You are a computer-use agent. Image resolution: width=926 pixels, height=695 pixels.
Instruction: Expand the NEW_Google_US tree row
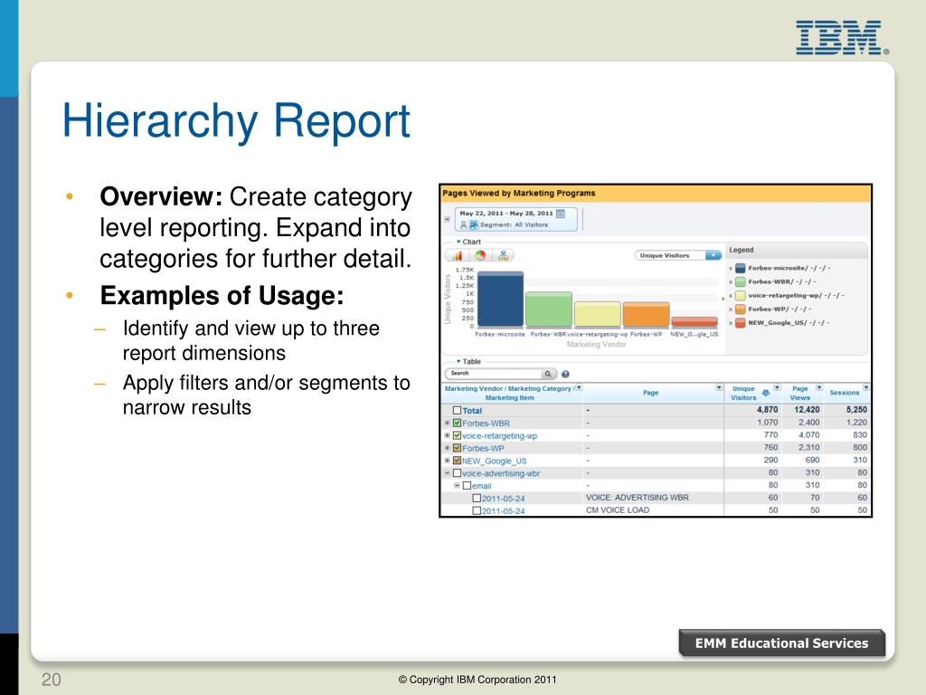point(447,461)
